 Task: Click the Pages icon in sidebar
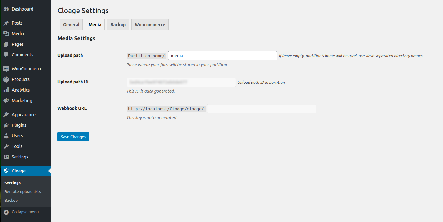tap(6, 44)
